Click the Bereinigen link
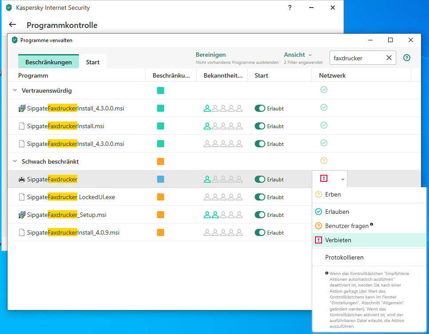Viewport: 429px width, 334px height. [x=211, y=55]
